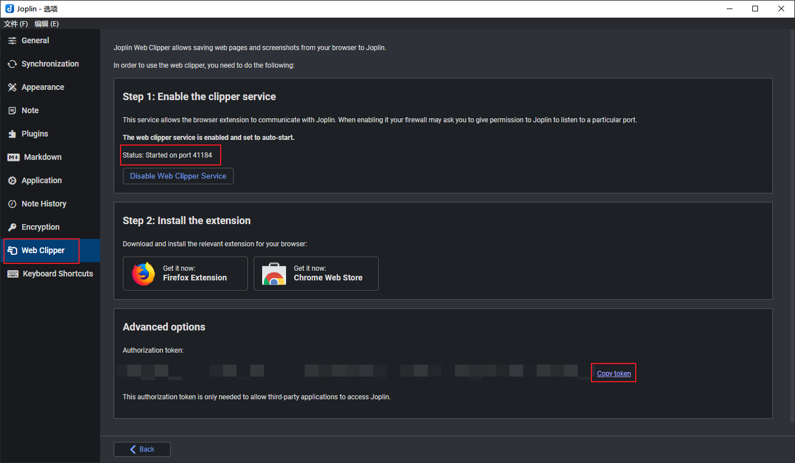Click the Copy token link

(x=614, y=374)
